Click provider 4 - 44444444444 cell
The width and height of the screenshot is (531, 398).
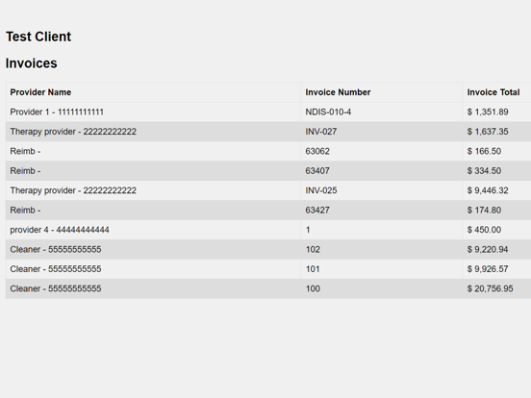point(60,230)
